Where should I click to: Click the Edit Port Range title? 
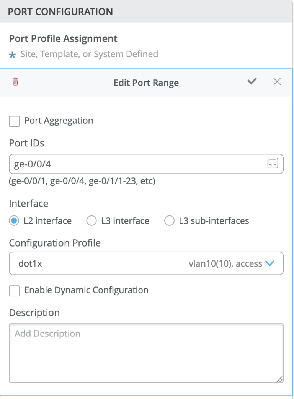[x=146, y=83]
